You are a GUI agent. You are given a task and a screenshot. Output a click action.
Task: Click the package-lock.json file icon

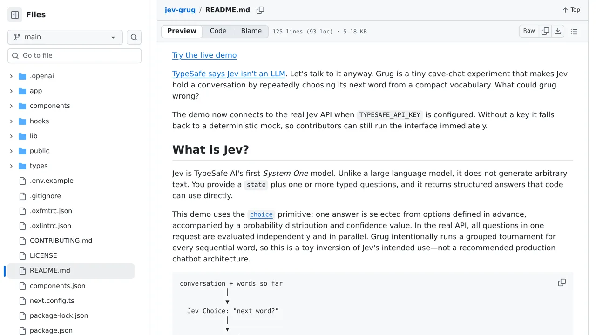tap(22, 315)
